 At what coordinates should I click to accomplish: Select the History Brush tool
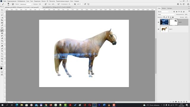tap(2, 36)
